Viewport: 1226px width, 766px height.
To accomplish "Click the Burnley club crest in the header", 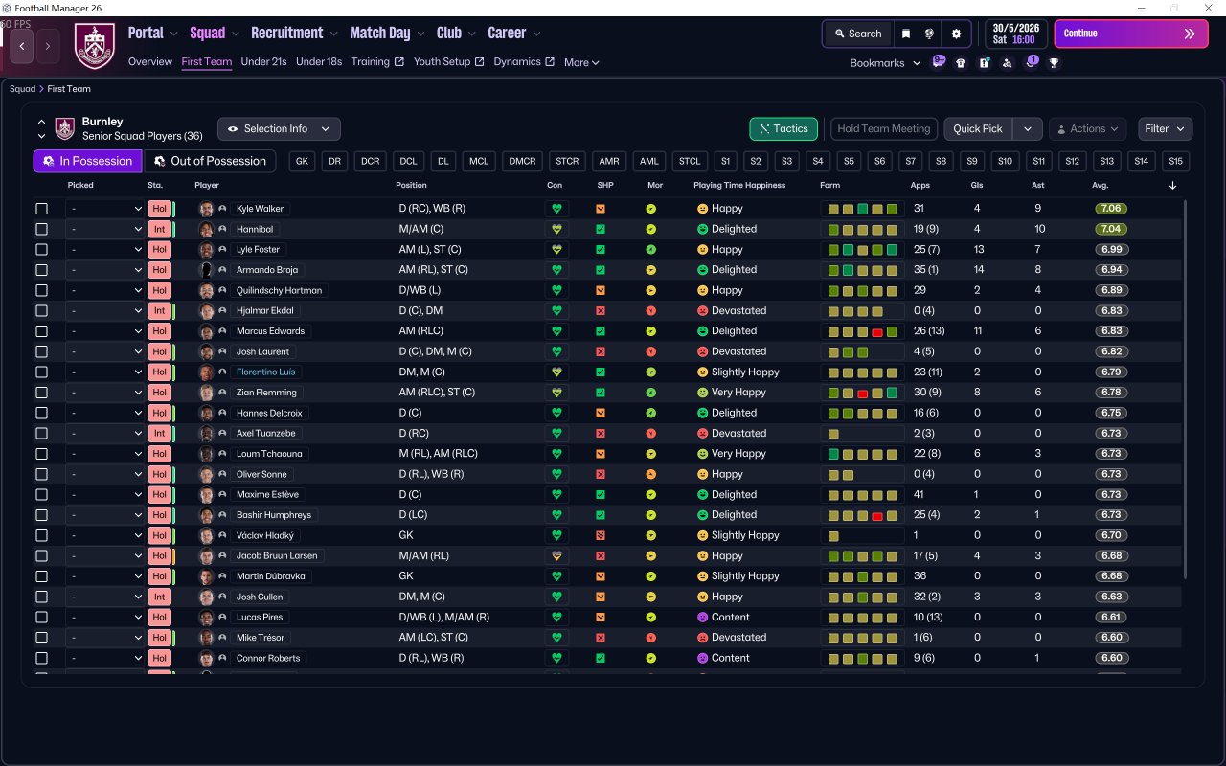I will point(94,46).
